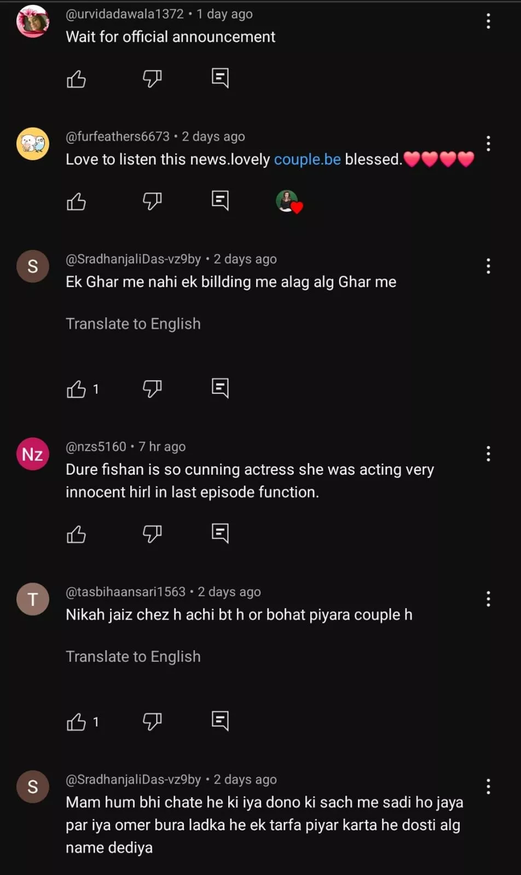
Task: Open options menu for urvidadawala1372's comment
Action: click(x=488, y=21)
